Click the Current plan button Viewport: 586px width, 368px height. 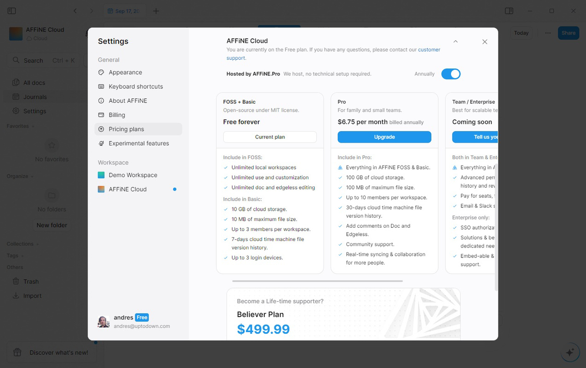click(270, 137)
